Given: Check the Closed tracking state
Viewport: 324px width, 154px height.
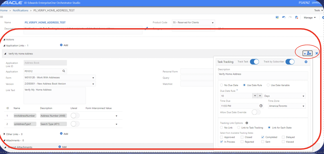Looking at the screenshot, I should (x=242, y=137).
